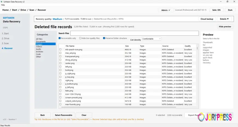Click in the Search files field

pyautogui.click(x=135, y=33)
